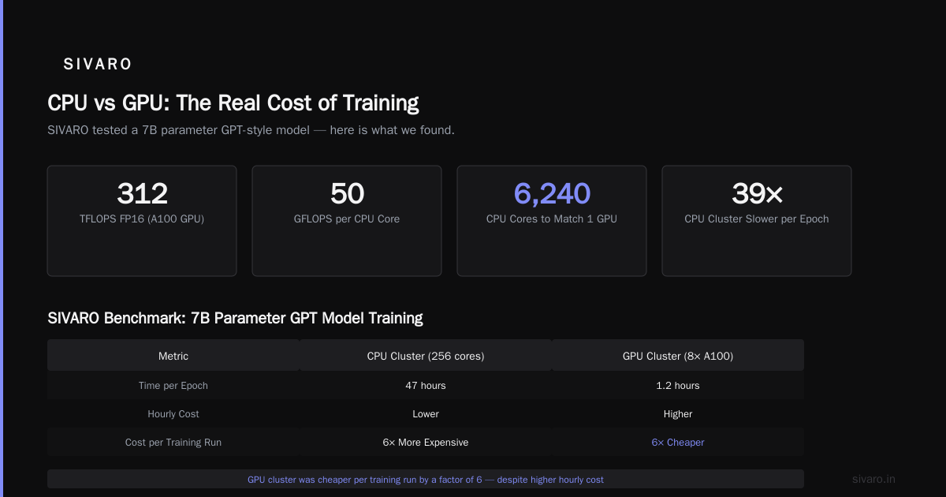Click the CPU vs GPU main headline
The image size is (946, 497).
coord(233,103)
